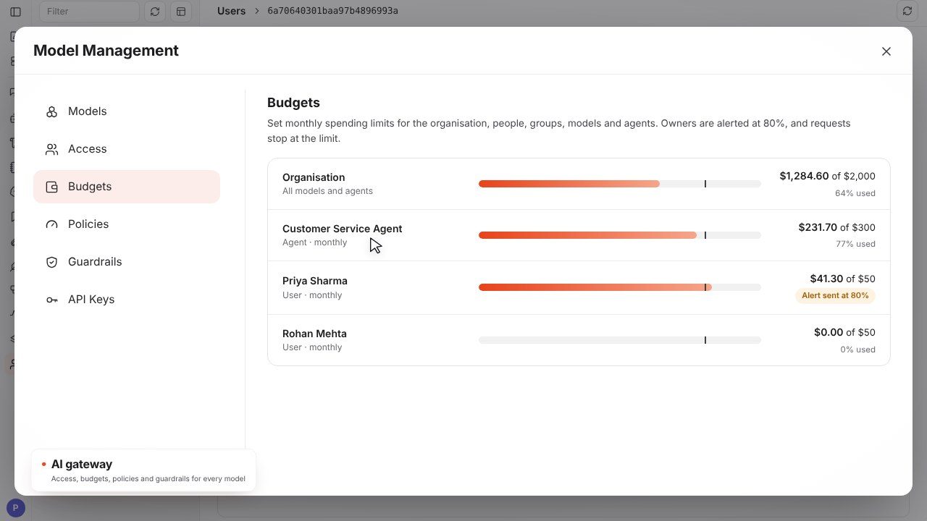
Task: Click the Alert sent at 80% badge
Action: tap(835, 295)
